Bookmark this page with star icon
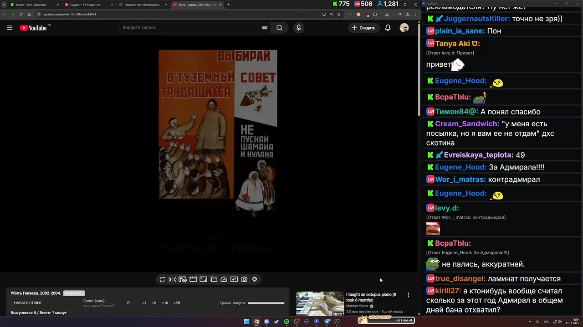Screen dimensions: 583x327 (338, 14)
